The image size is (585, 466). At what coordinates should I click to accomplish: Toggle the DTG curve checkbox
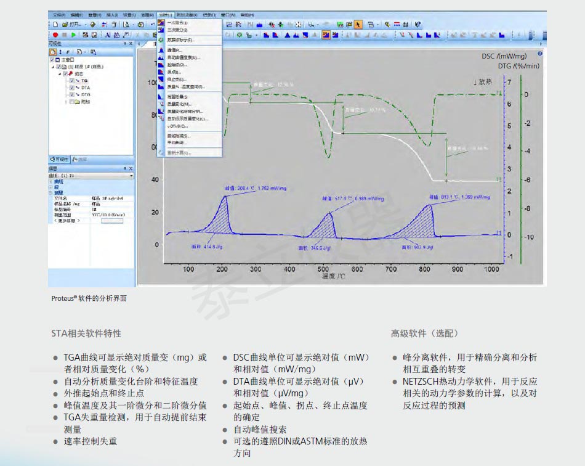tap(72, 95)
